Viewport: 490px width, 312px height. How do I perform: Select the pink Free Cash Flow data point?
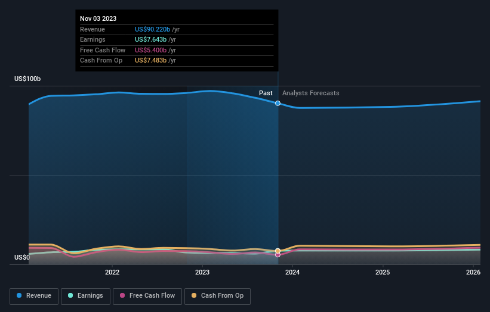[x=278, y=255]
